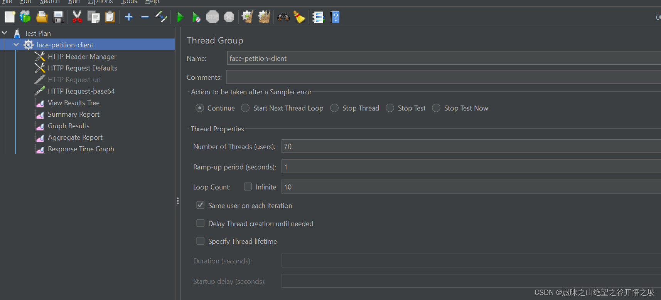Screen dimensions: 661x300
Task: Check Specify Thread lifetime option
Action: [201, 241]
